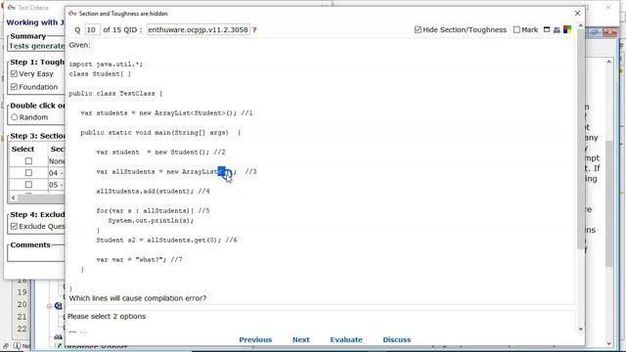Click the link icon in status bar
626x352 pixels.
pos(6,346)
